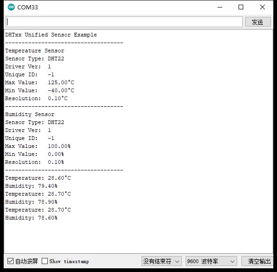277x272 pixels.
Task: Open the 9600 波特率 baud rate dropdown
Action: [x=211, y=261]
